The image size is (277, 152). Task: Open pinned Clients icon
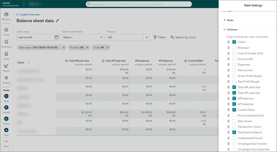coord(6,119)
